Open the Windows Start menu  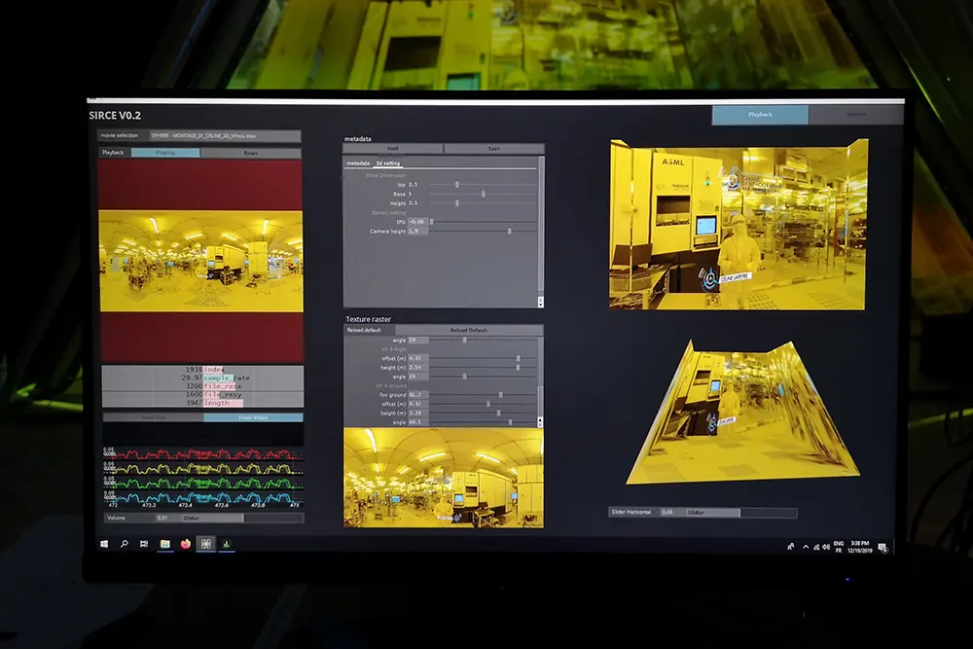tap(104, 544)
